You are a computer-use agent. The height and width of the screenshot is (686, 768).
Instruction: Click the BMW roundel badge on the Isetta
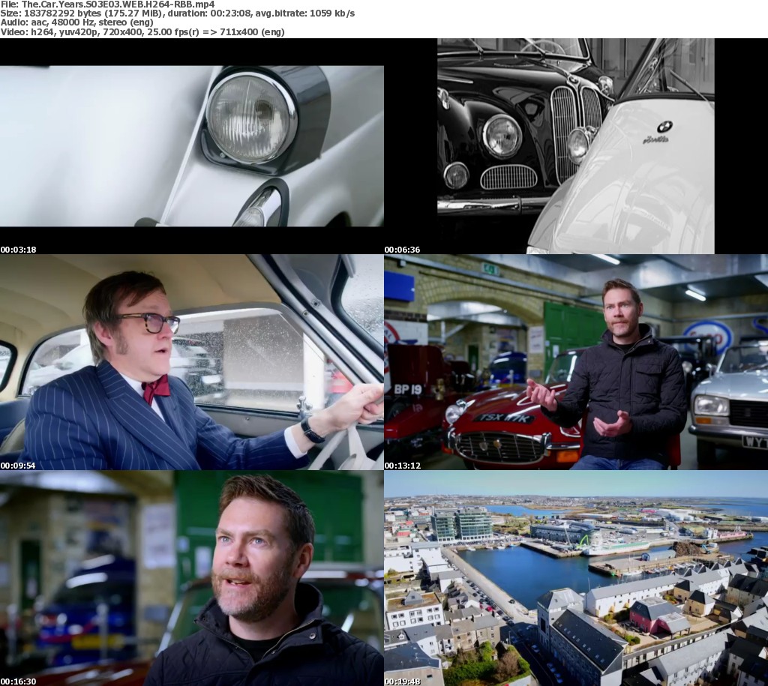[x=664, y=127]
